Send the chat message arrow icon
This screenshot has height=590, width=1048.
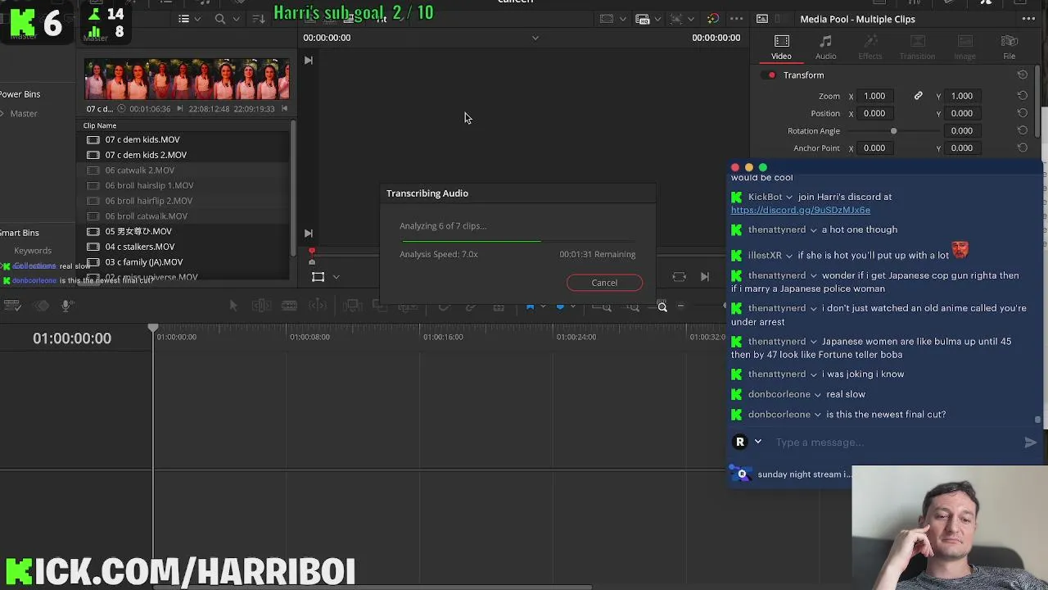pos(1030,442)
